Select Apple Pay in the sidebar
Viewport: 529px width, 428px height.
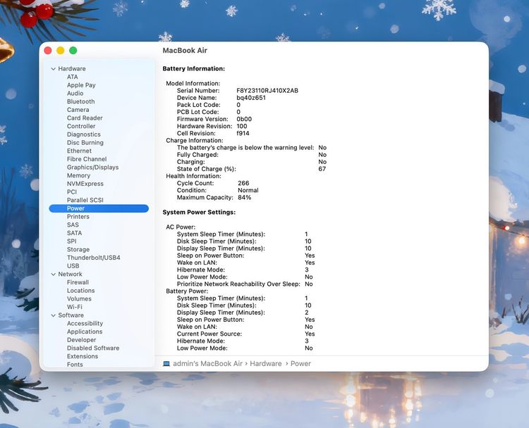point(81,85)
